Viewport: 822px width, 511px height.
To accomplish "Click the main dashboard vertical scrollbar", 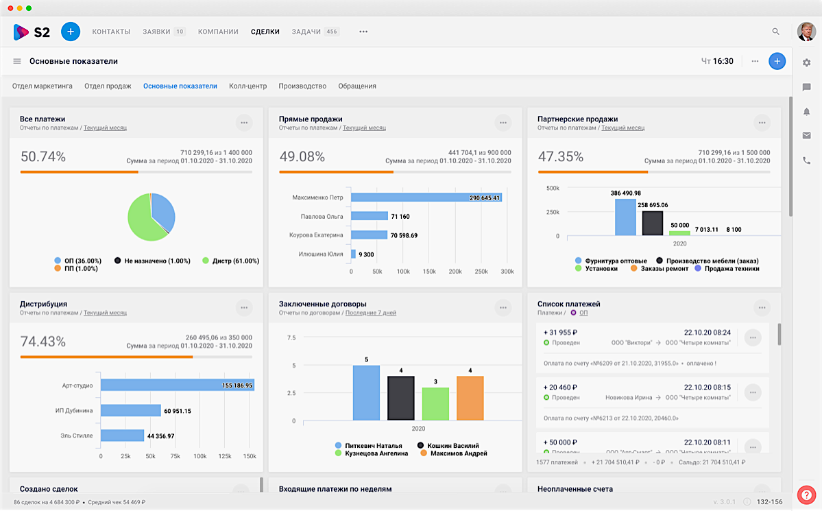I will 790,156.
